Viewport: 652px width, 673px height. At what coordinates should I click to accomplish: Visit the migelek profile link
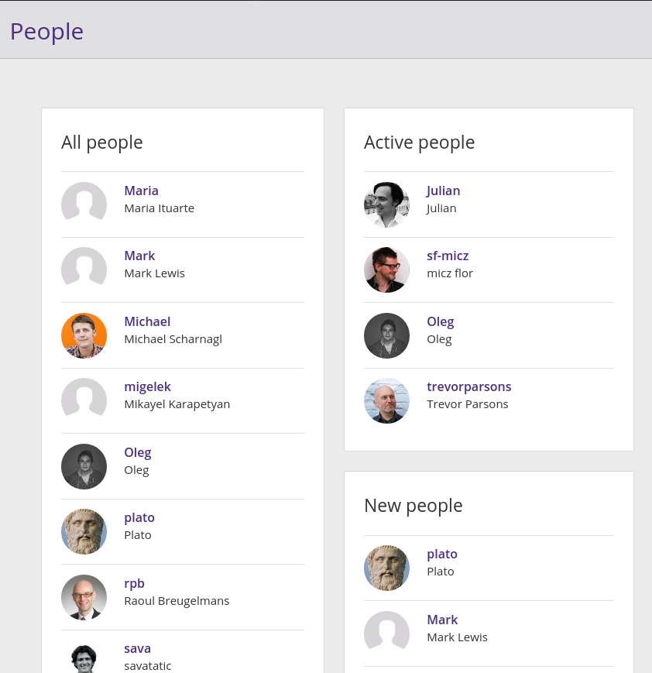[147, 387]
